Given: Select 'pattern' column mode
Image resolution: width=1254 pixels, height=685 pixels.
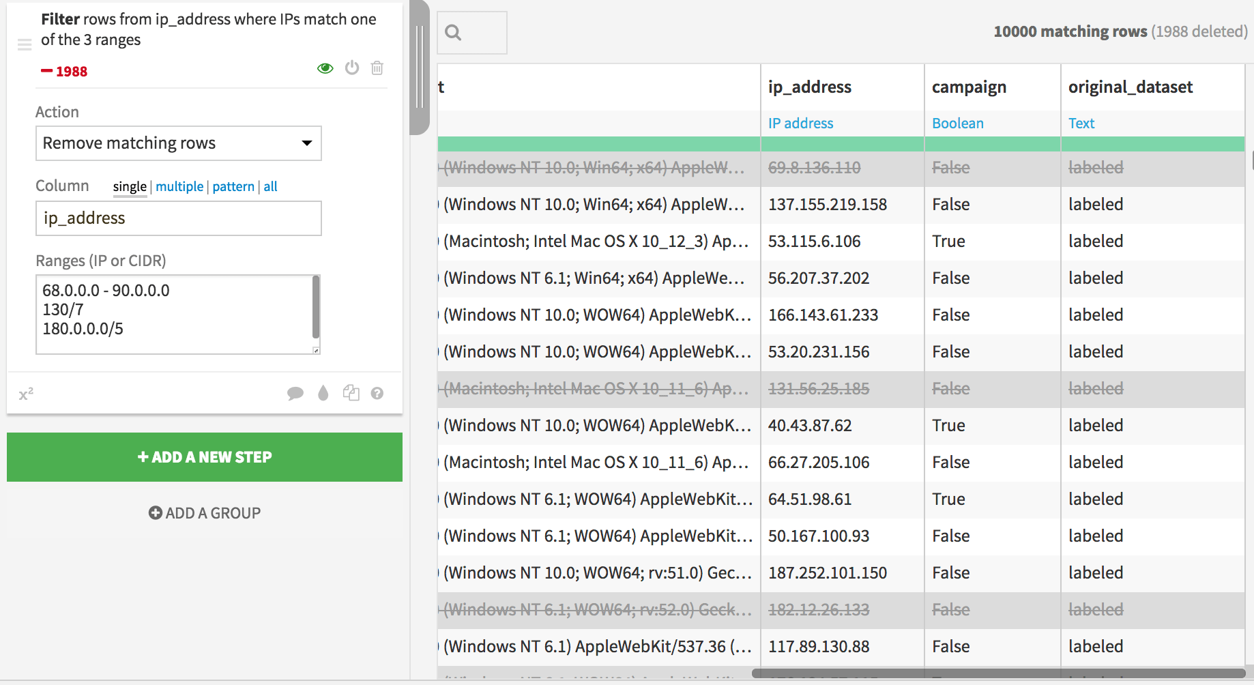Looking at the screenshot, I should (x=233, y=186).
